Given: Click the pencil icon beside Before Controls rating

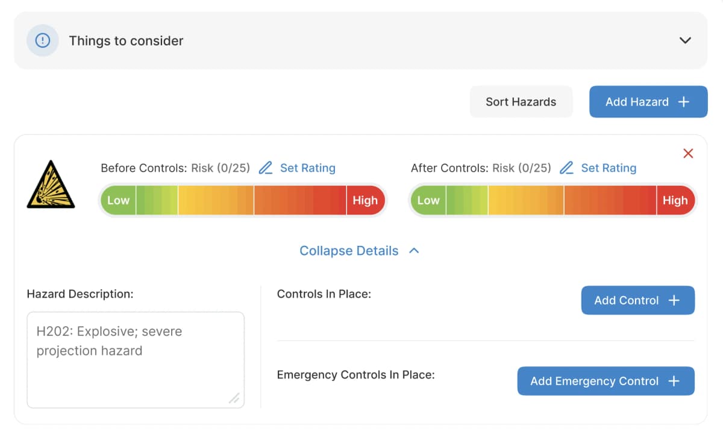Looking at the screenshot, I should click(266, 168).
